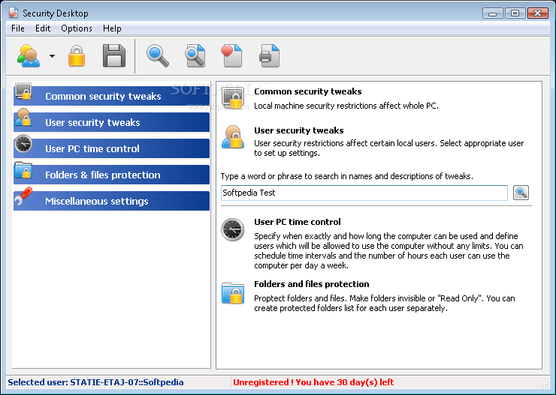Click the monitor lock icon in the sidebar
This screenshot has height=395, width=556.
coord(24,92)
